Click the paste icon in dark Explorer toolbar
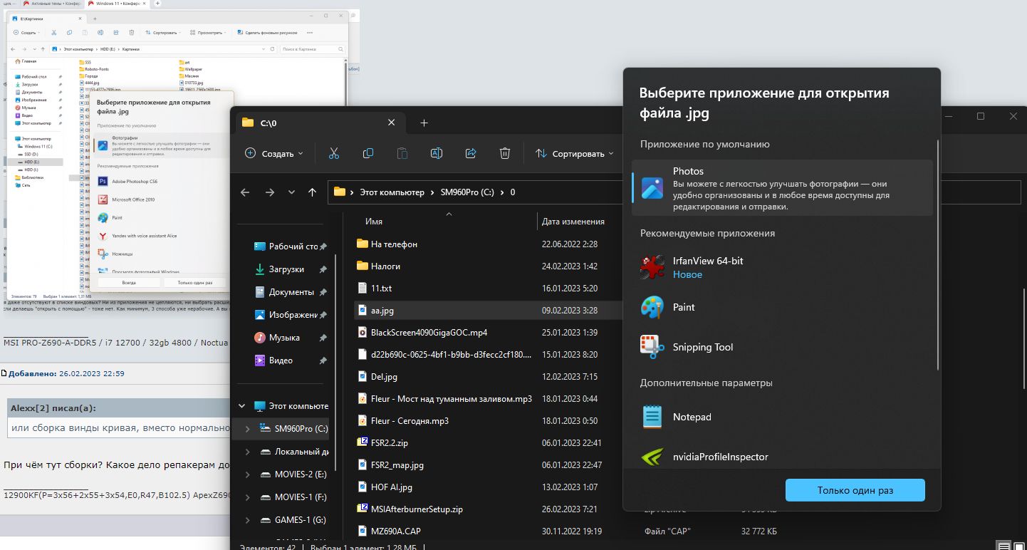The height and width of the screenshot is (550, 1027). (402, 153)
